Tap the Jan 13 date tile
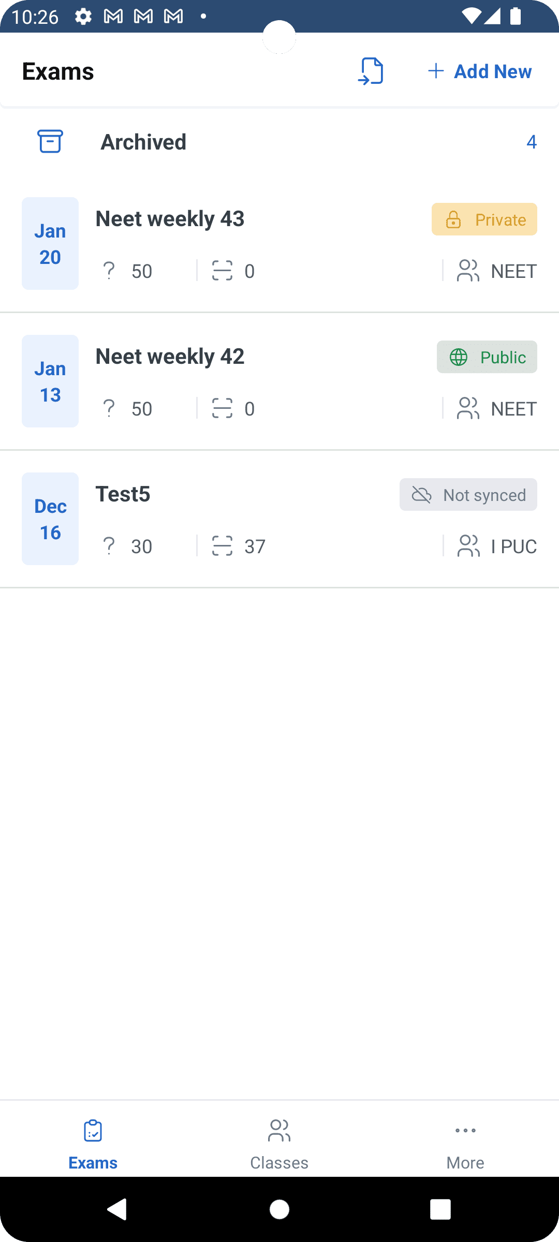559x1242 pixels. pos(50,381)
